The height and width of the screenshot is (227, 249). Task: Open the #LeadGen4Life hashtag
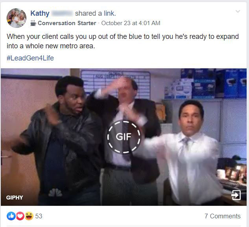click(x=30, y=58)
